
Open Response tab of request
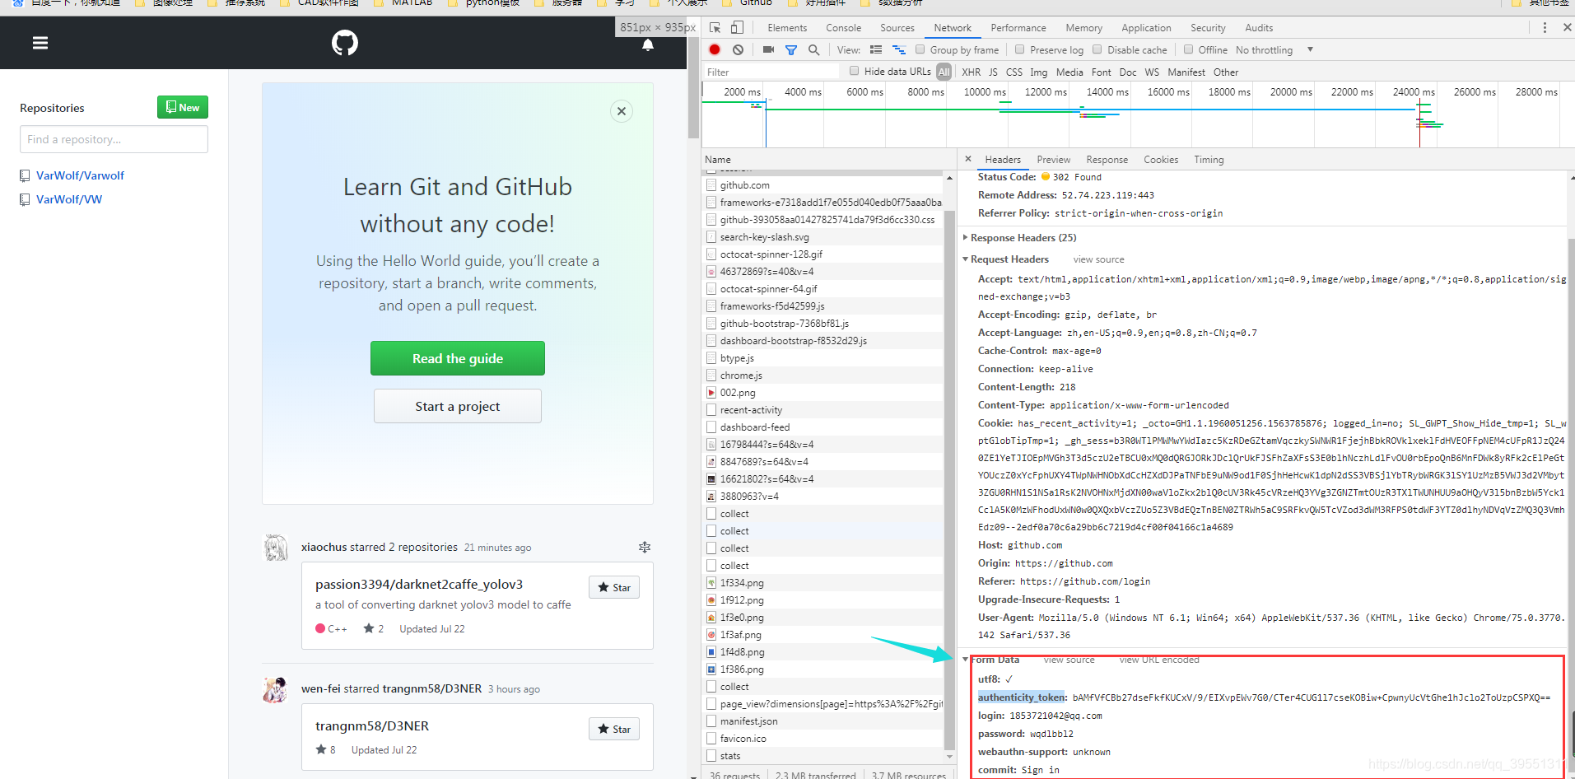point(1107,160)
